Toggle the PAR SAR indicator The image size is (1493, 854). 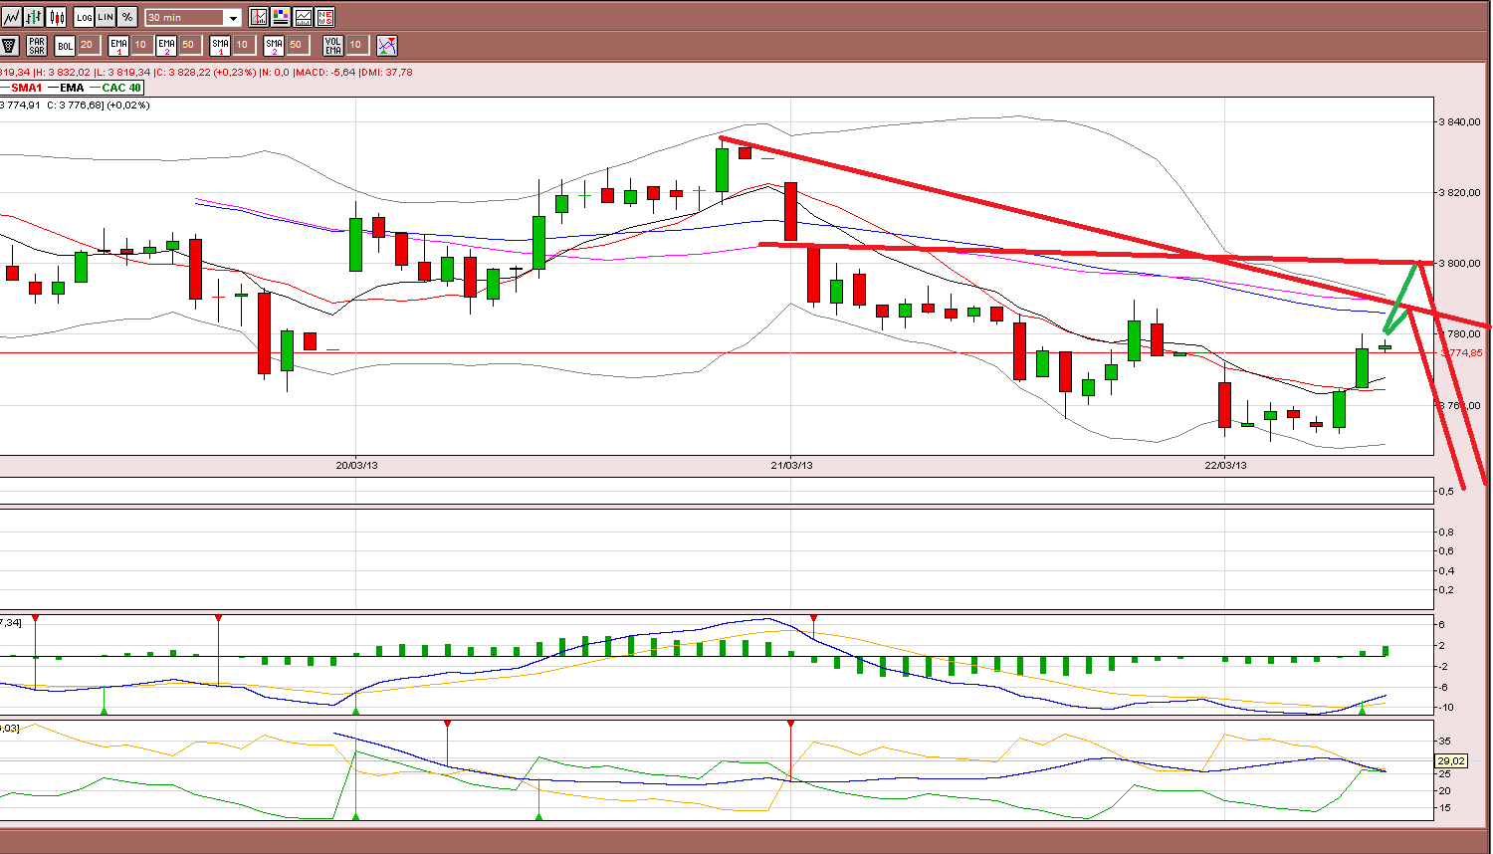[x=37, y=45]
